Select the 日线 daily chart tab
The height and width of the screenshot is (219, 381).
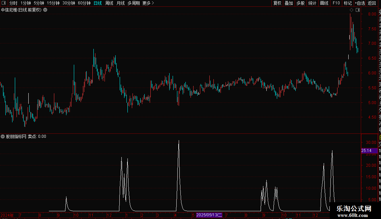(x=98, y=3)
